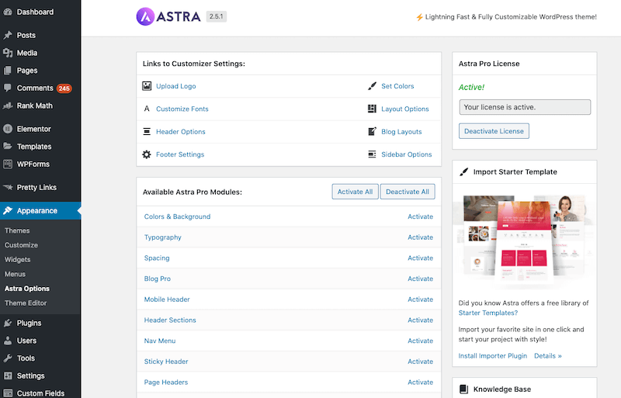Activate the Nav Menu module
Image resolution: width=621 pixels, height=398 pixels.
(421, 341)
